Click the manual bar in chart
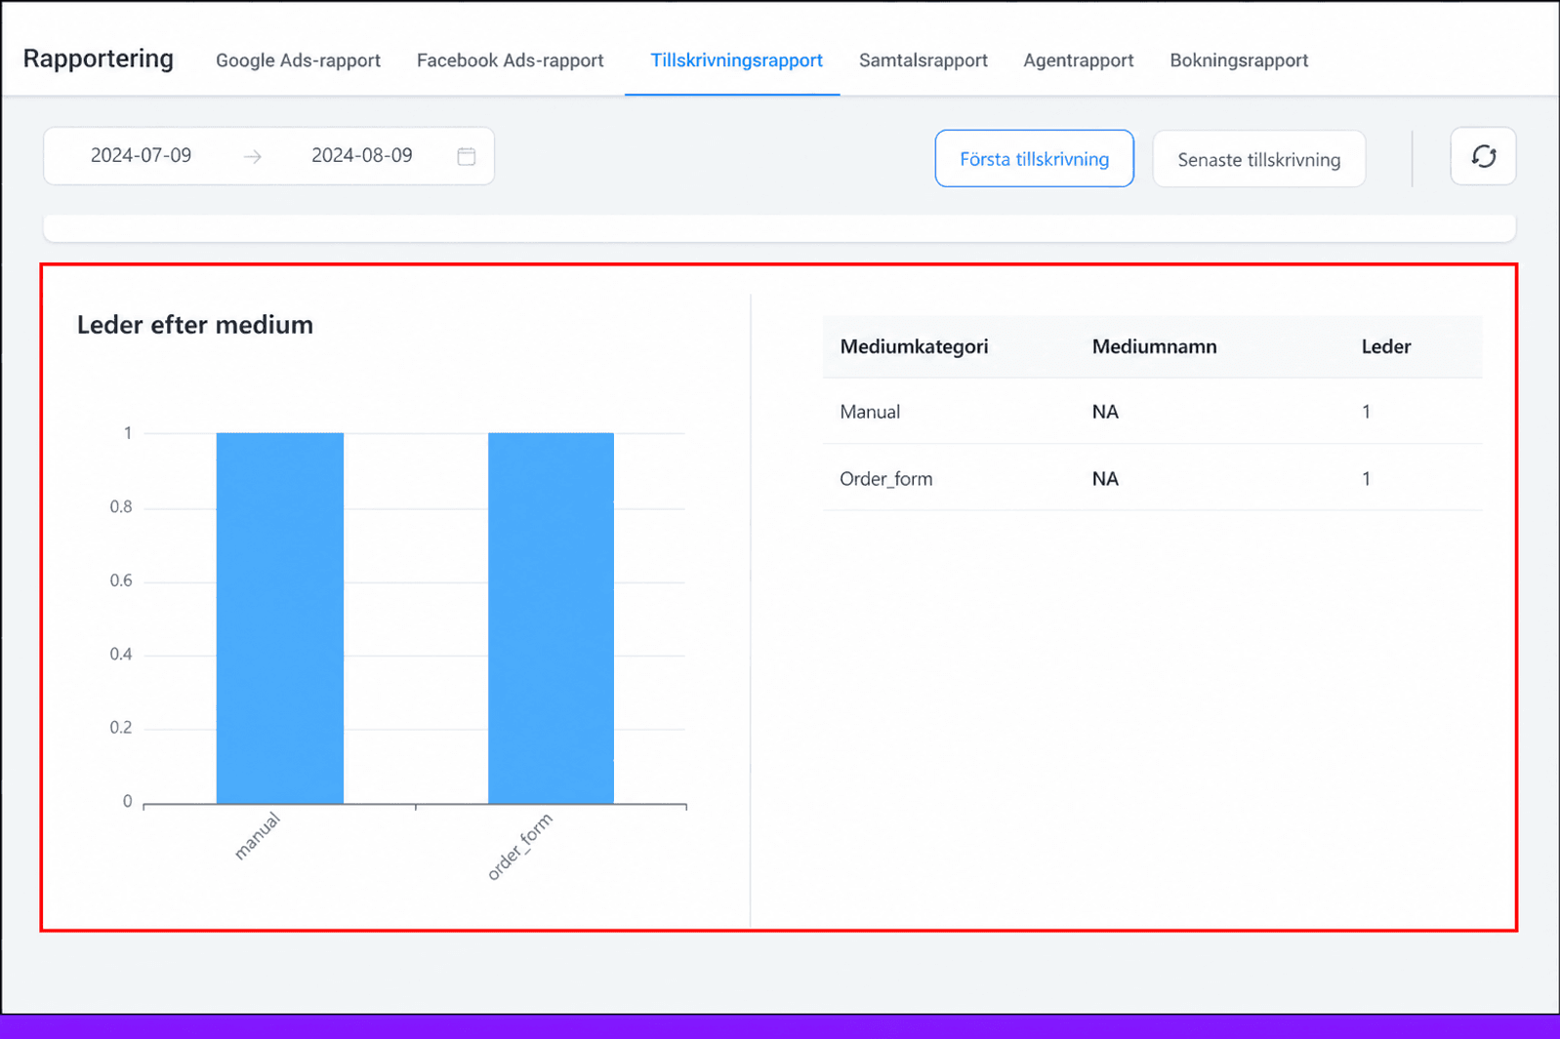The image size is (1560, 1039). point(280,619)
